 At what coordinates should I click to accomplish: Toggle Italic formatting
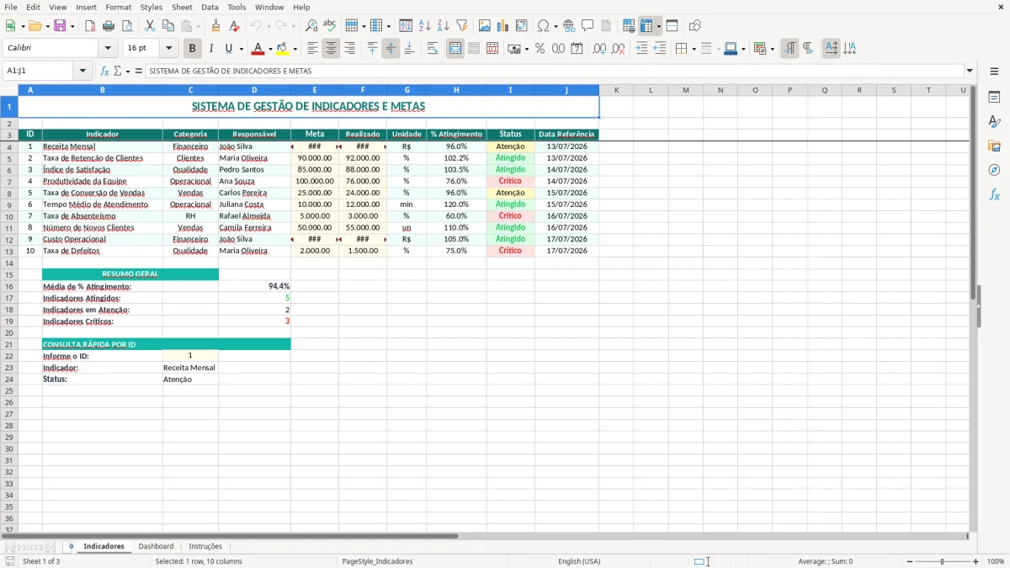tap(210, 49)
